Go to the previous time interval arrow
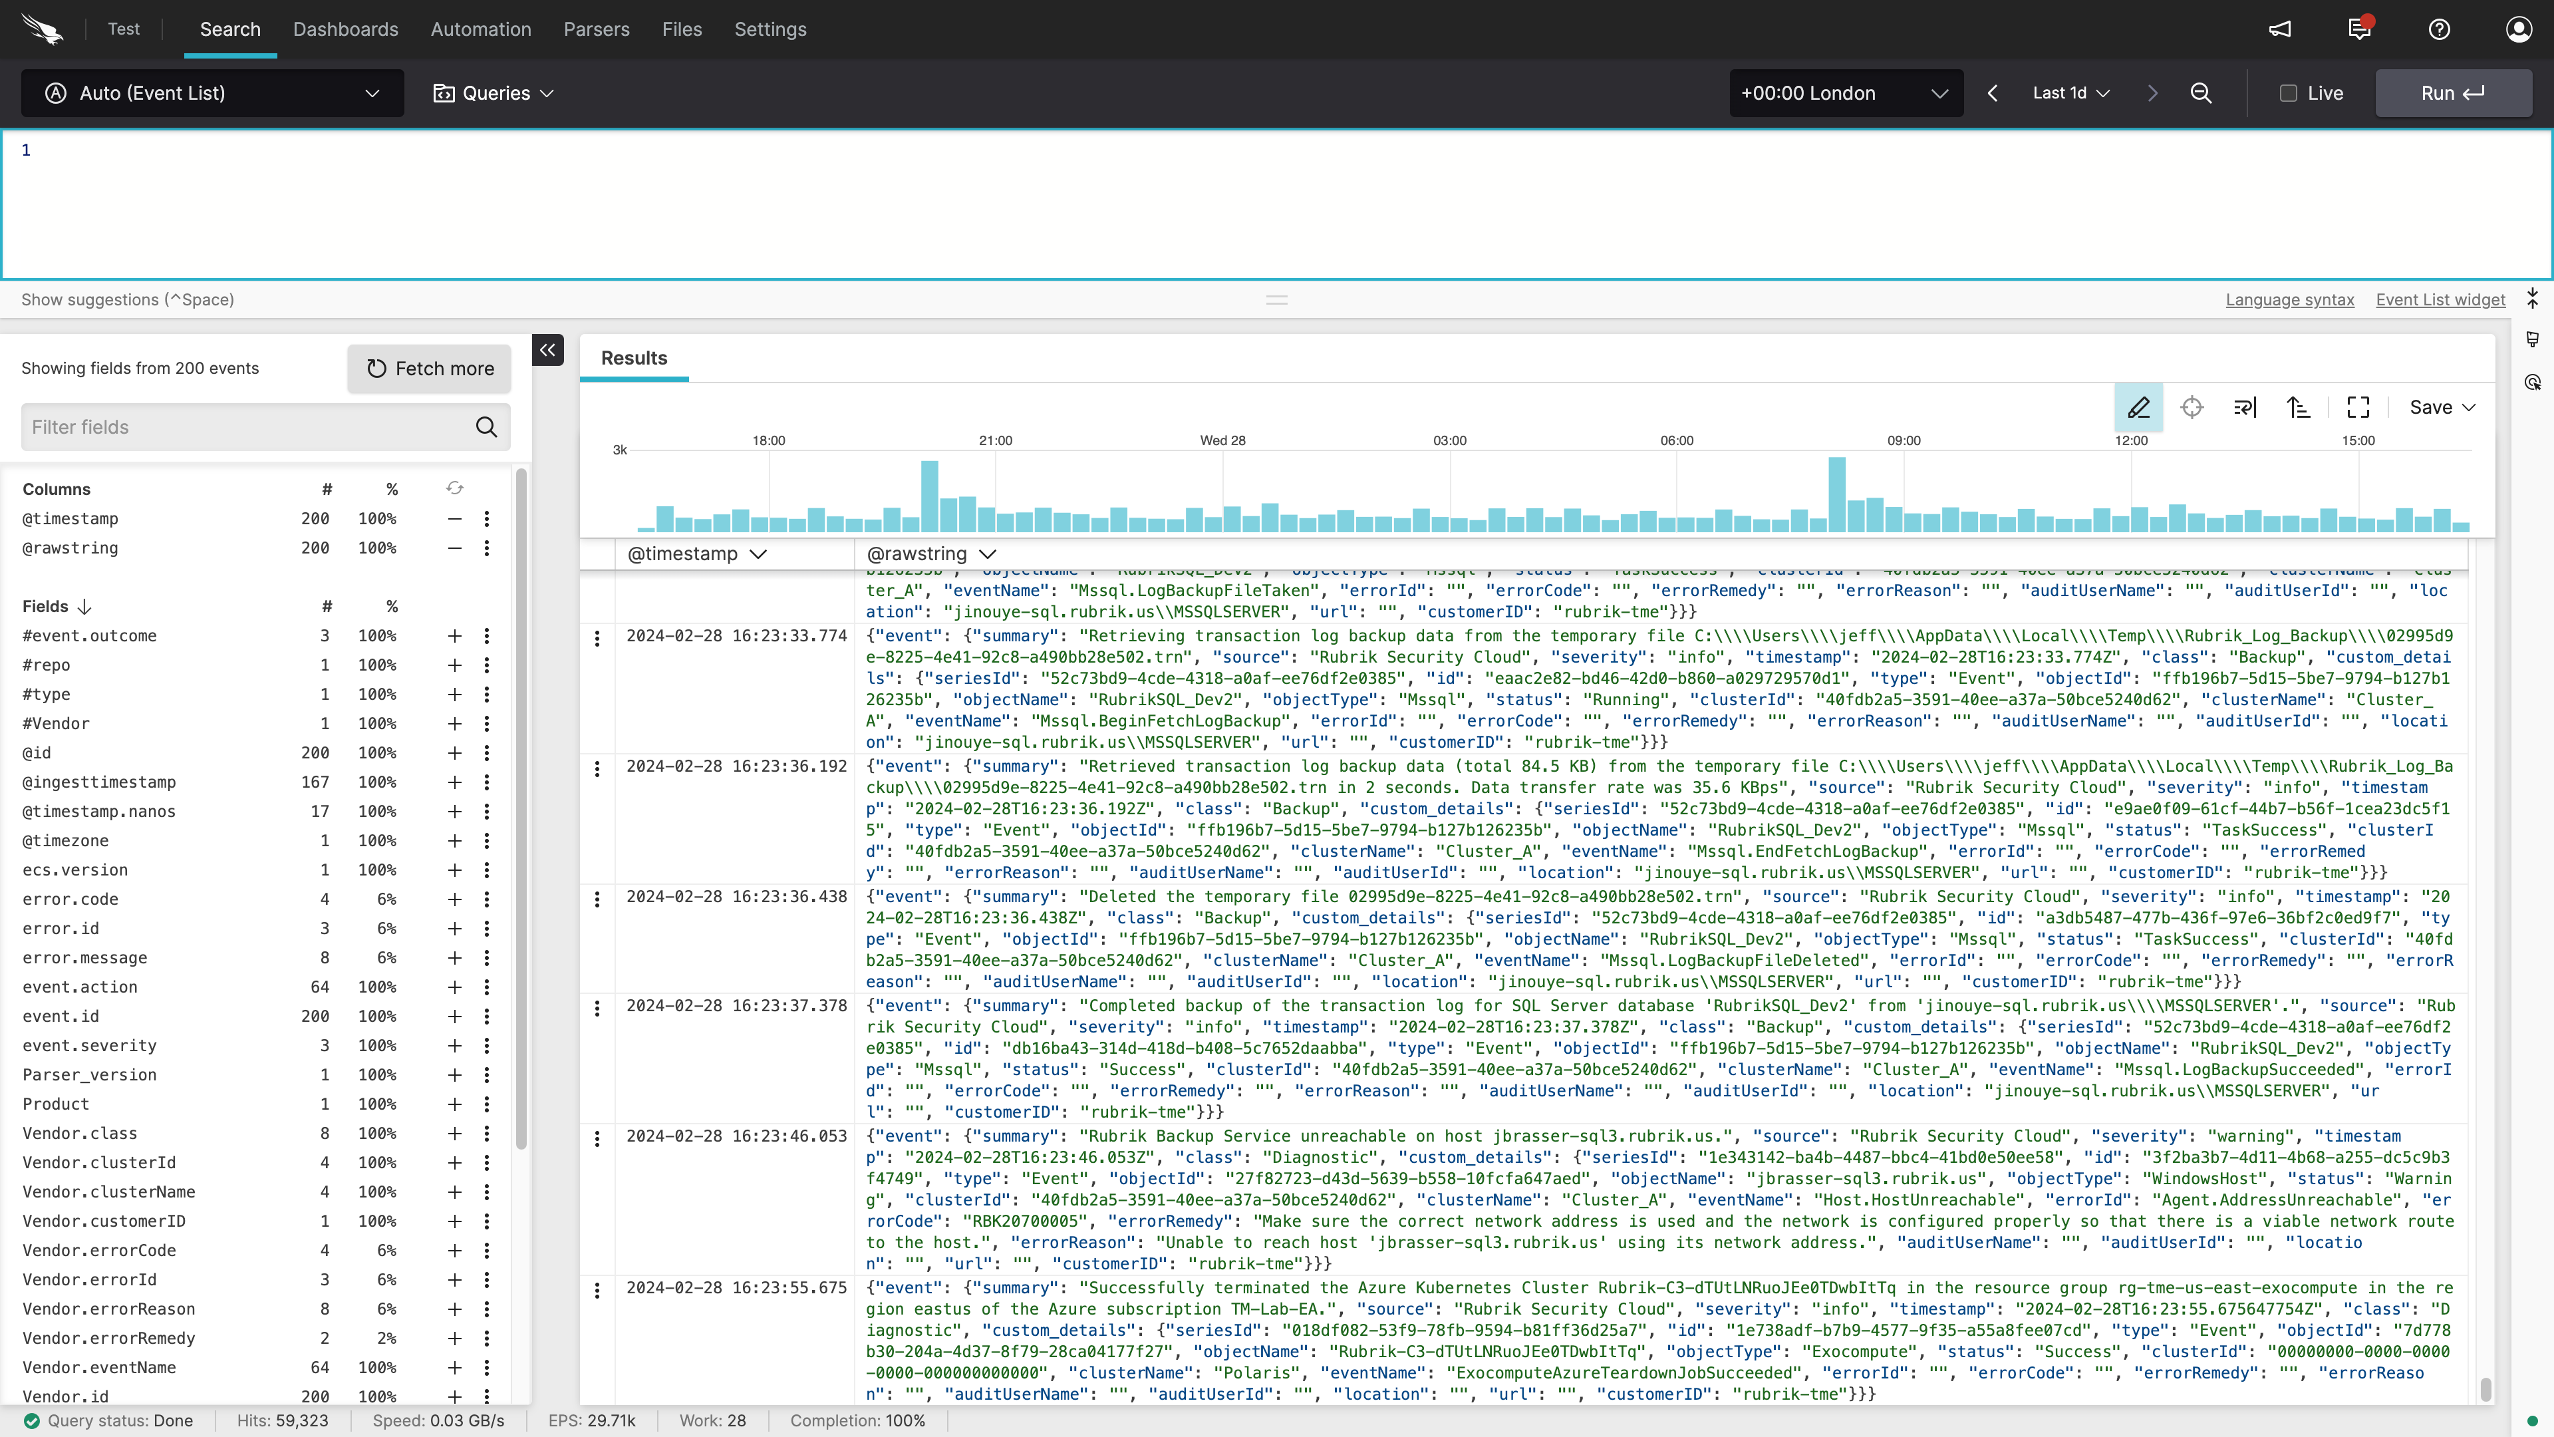 coord(1992,93)
